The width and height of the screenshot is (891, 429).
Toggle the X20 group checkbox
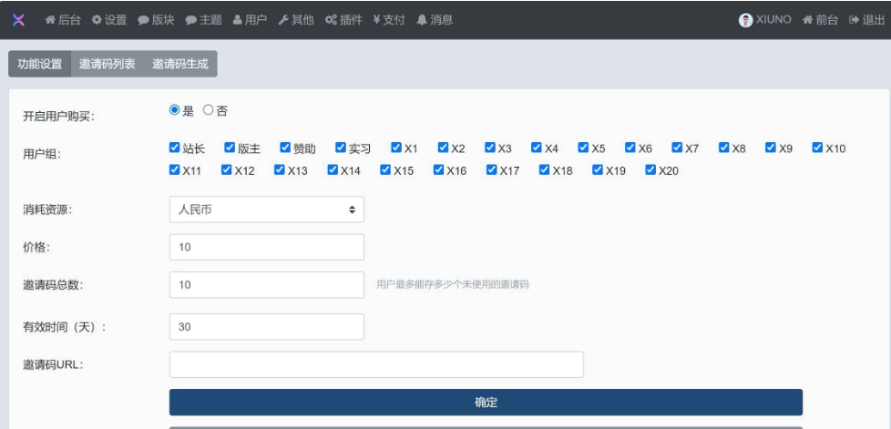(650, 169)
